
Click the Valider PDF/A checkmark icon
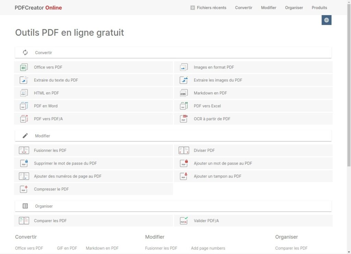[184, 221]
